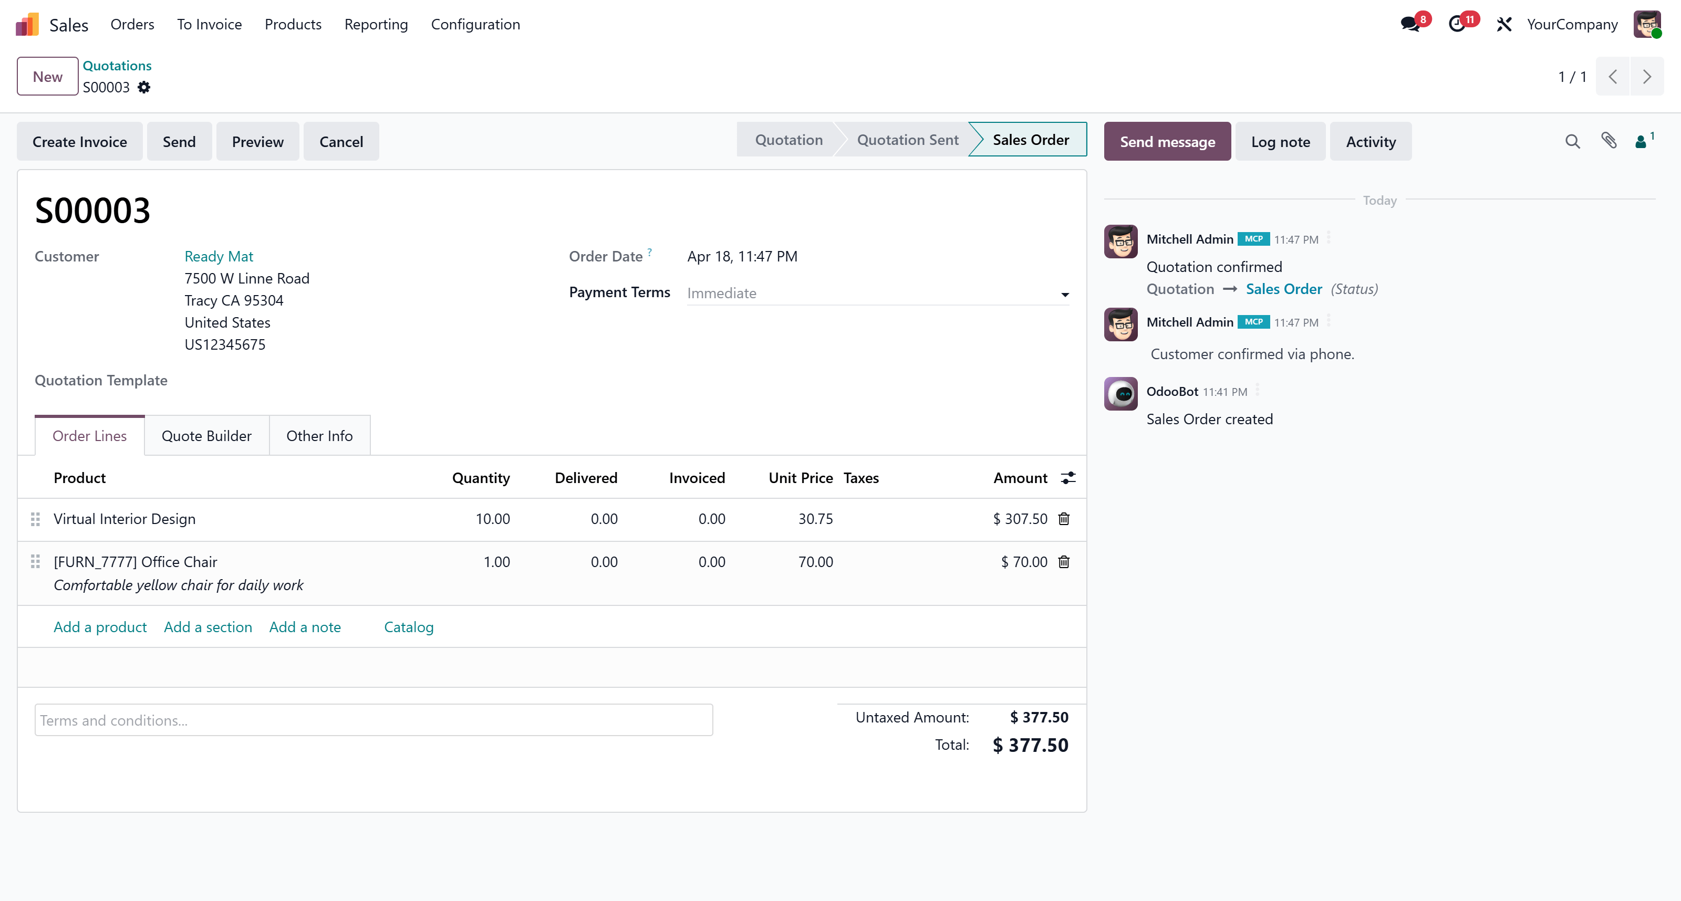
Task: Open the activities clock icon
Action: [x=1457, y=24]
